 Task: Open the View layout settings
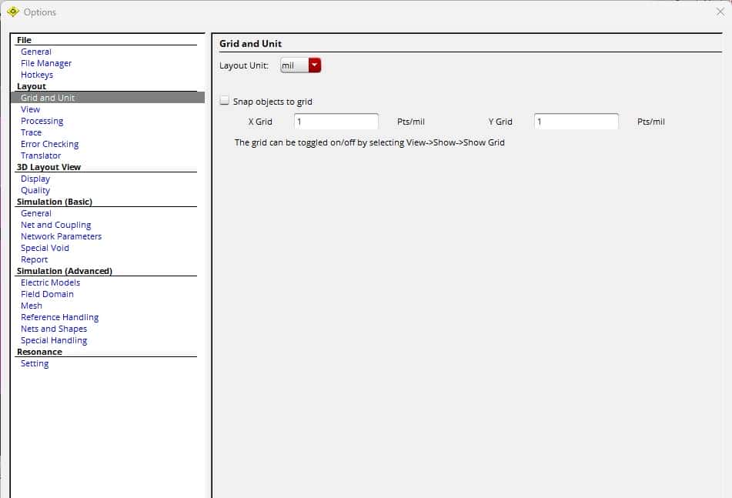coord(31,109)
